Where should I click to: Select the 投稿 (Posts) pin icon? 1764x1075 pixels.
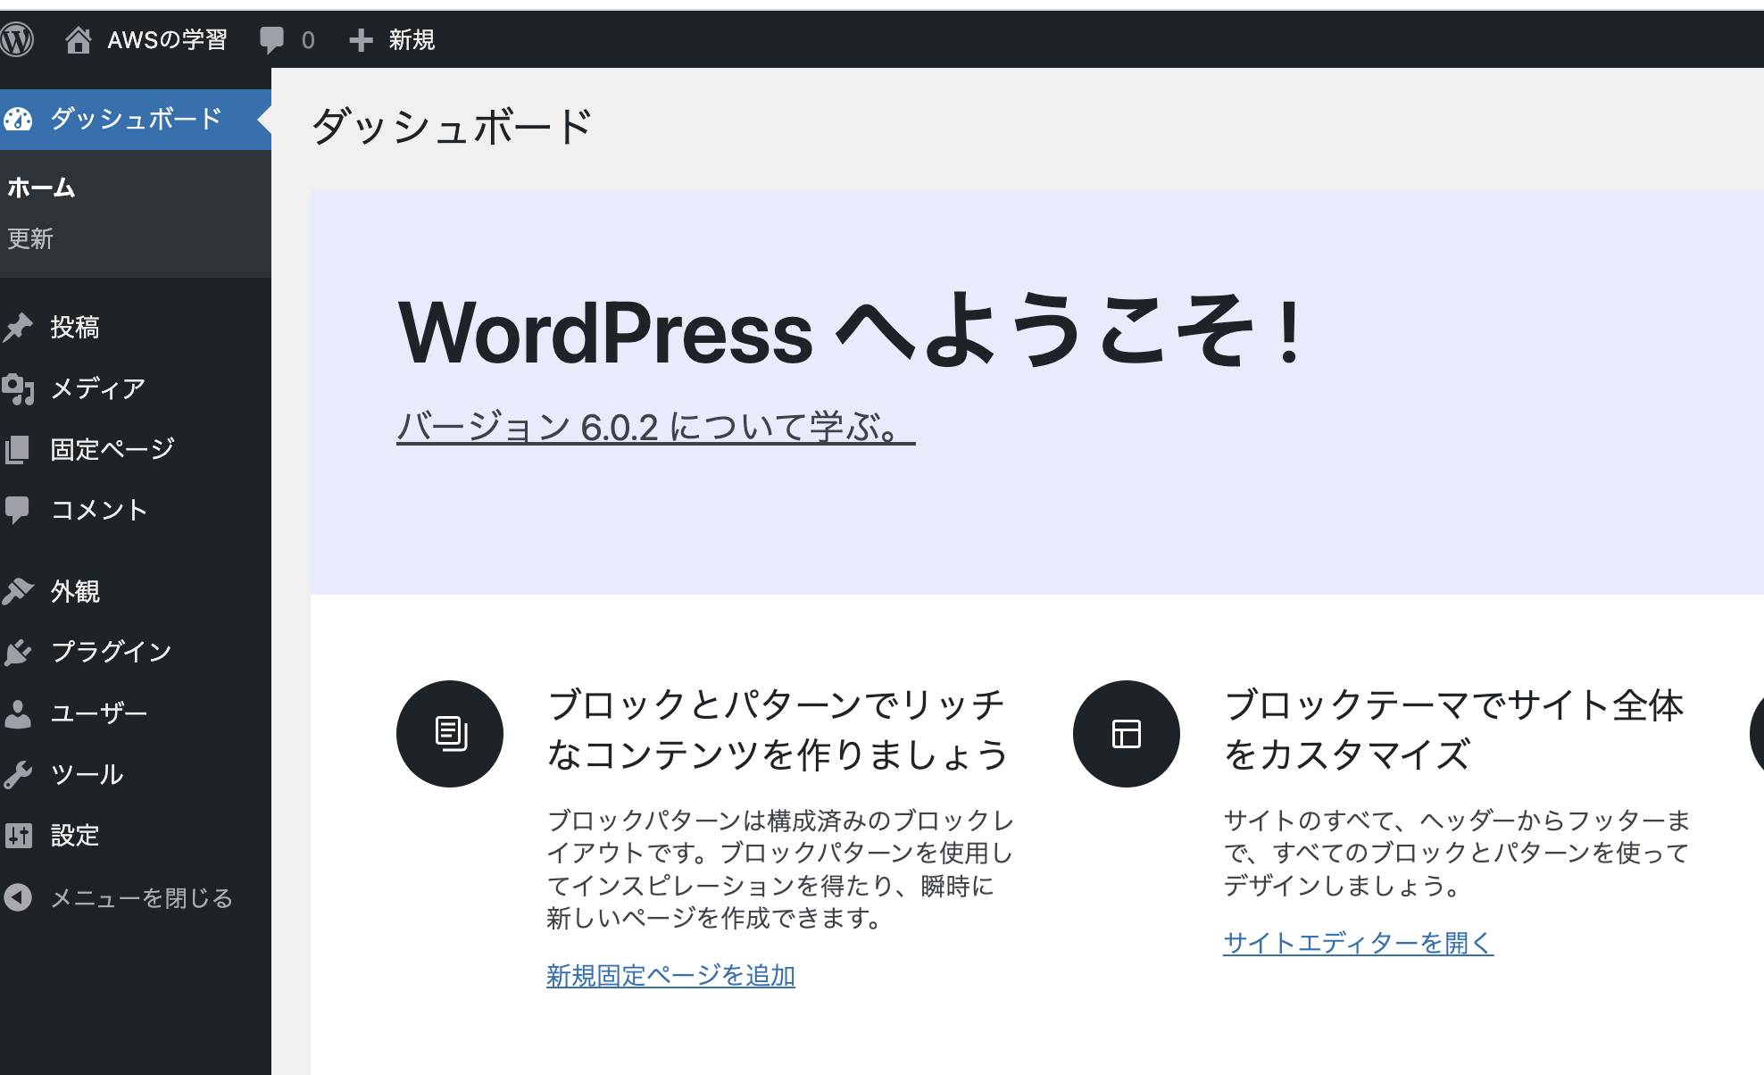(20, 328)
